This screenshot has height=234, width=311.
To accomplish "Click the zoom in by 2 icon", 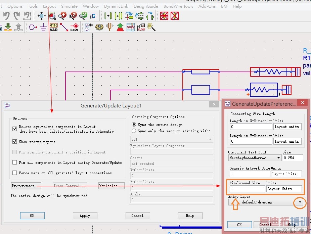I will click(73, 16).
